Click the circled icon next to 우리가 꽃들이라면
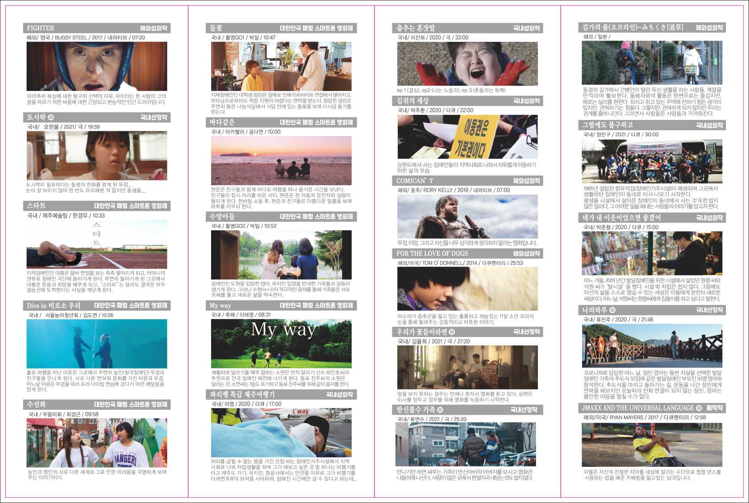This screenshot has width=749, height=503. click(452, 332)
